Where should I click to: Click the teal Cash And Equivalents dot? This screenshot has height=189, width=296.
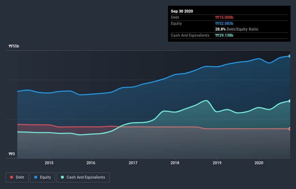[62, 177]
